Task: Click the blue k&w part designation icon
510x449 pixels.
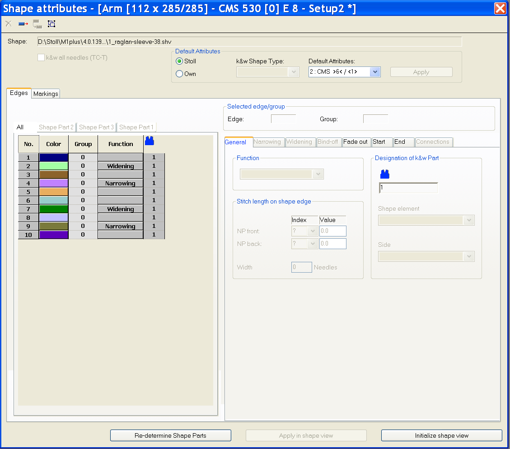Action: pyautogui.click(x=384, y=174)
